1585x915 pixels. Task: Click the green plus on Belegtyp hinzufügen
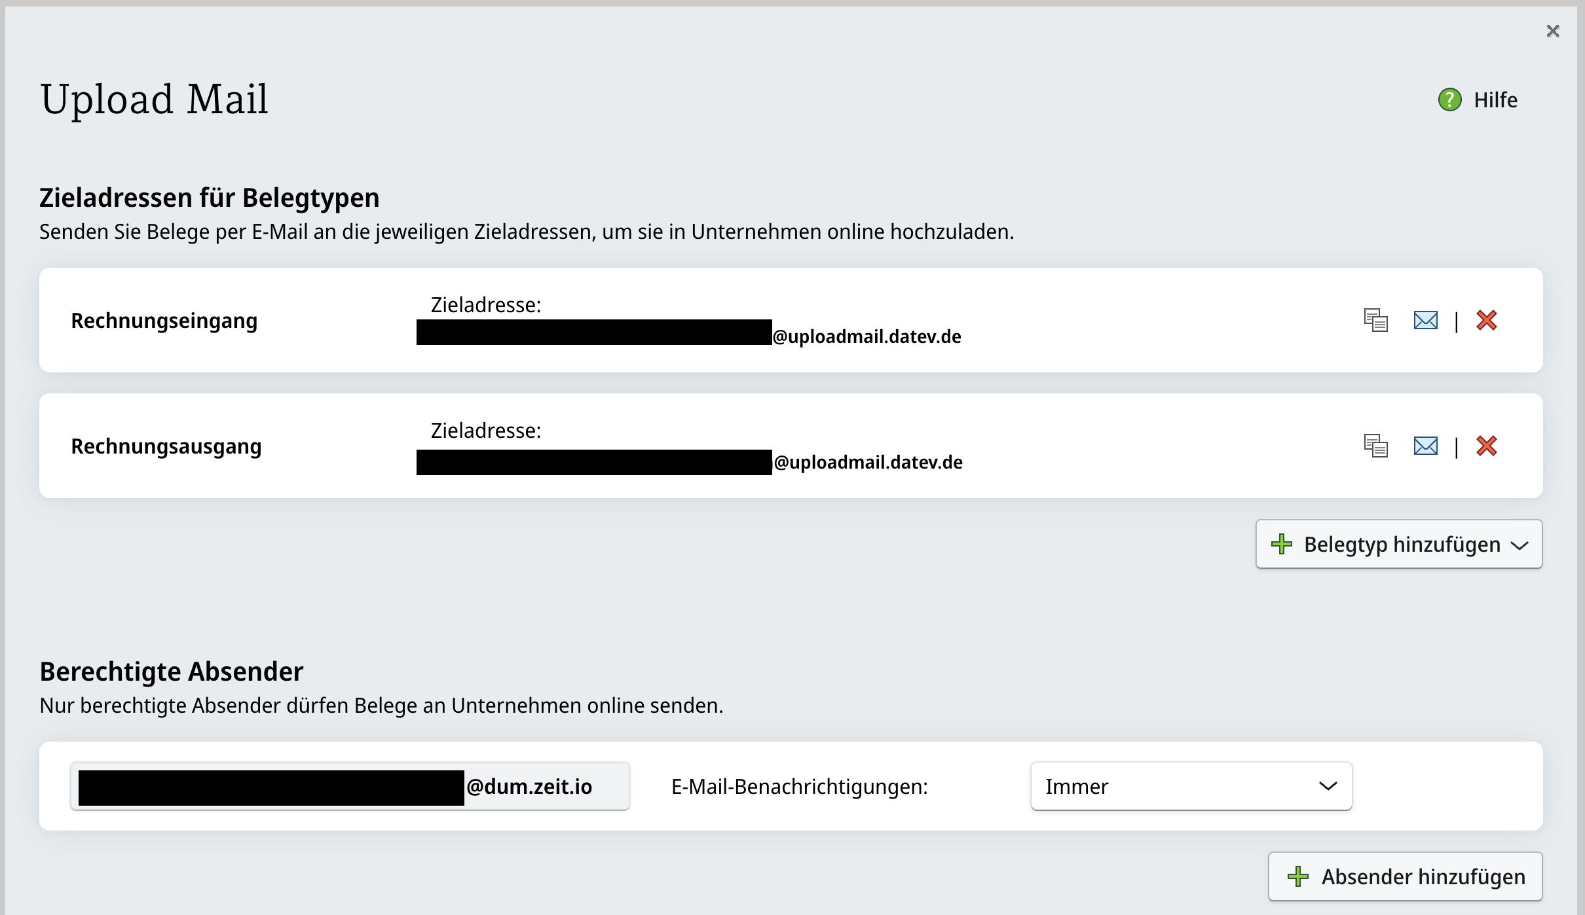click(1282, 544)
